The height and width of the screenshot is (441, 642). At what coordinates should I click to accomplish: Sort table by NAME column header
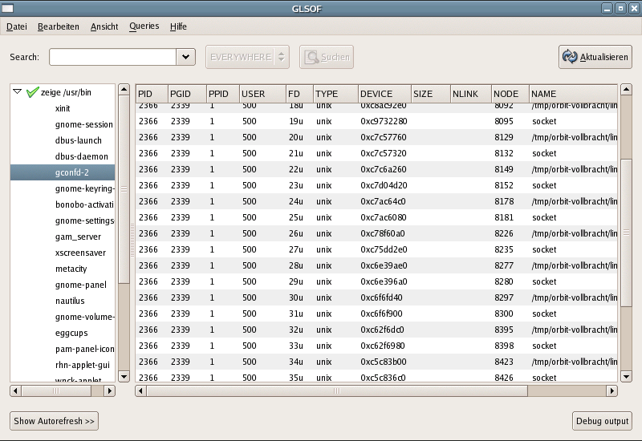point(573,94)
